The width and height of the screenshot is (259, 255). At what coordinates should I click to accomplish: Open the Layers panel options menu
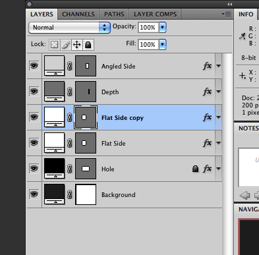click(226, 14)
